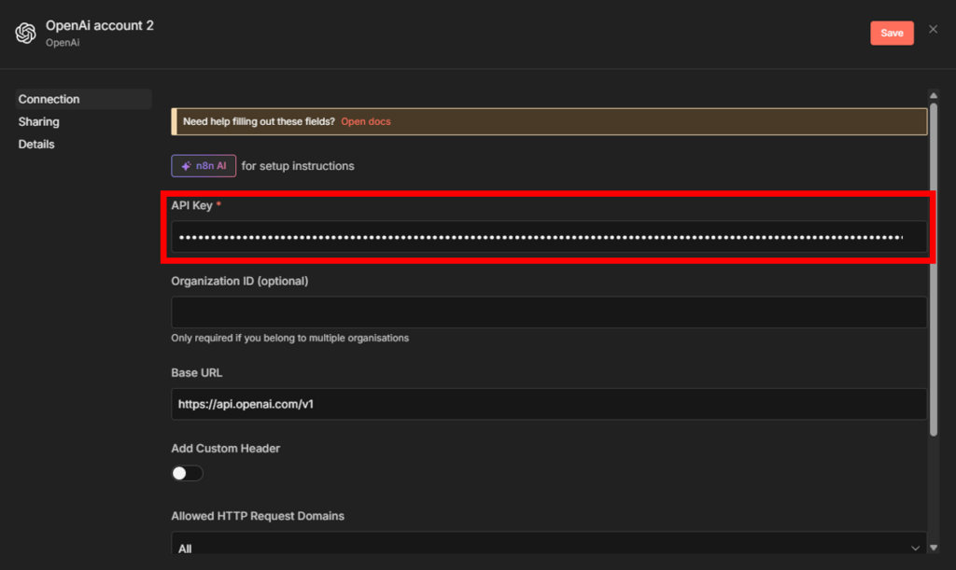956x570 pixels.
Task: Click the chevron arrow on the All dropdown
Action: [x=914, y=548]
